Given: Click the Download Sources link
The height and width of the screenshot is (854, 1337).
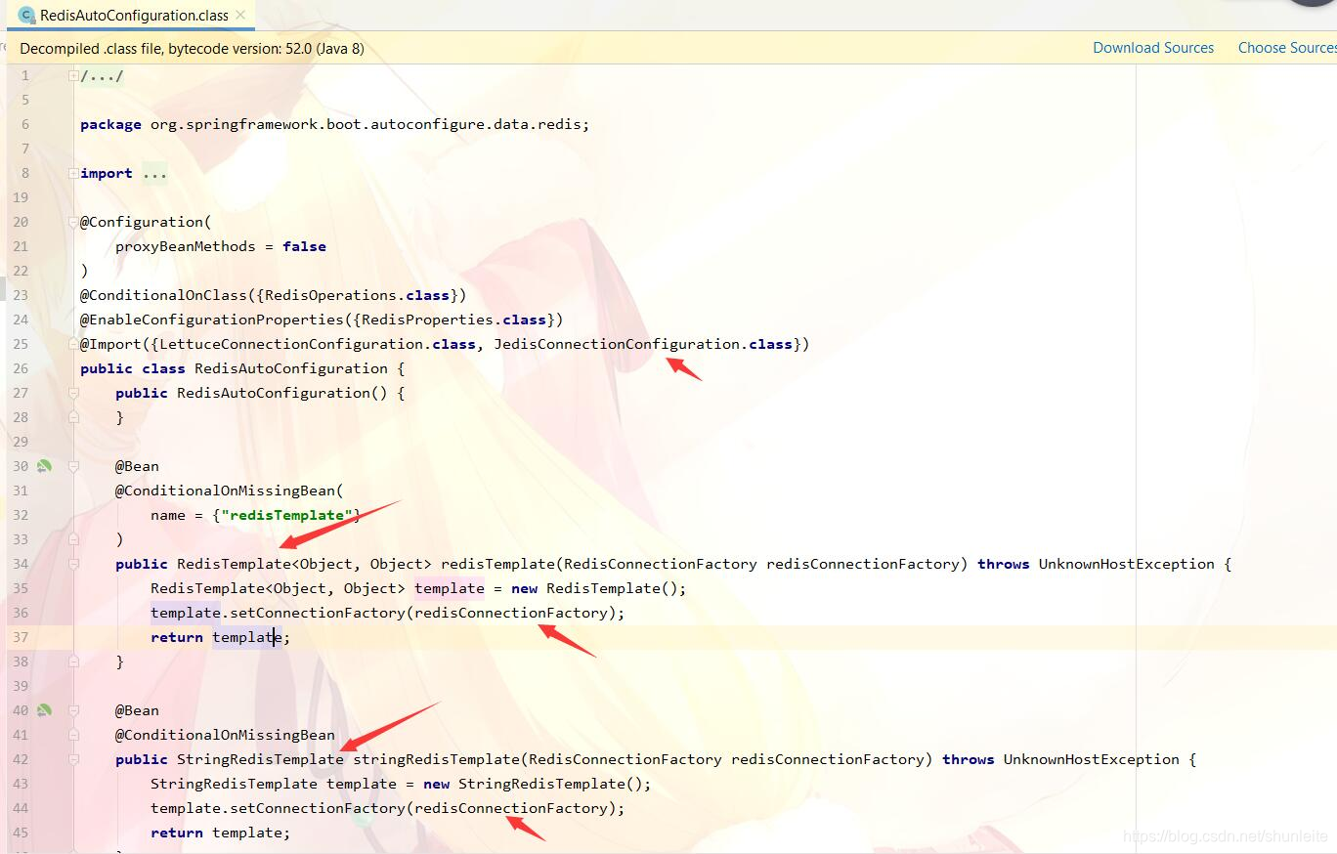Looking at the screenshot, I should click(x=1153, y=48).
